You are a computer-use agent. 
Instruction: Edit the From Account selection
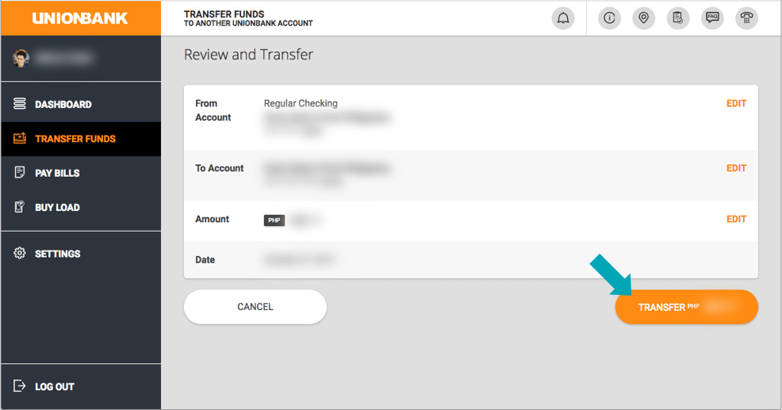[x=736, y=103]
